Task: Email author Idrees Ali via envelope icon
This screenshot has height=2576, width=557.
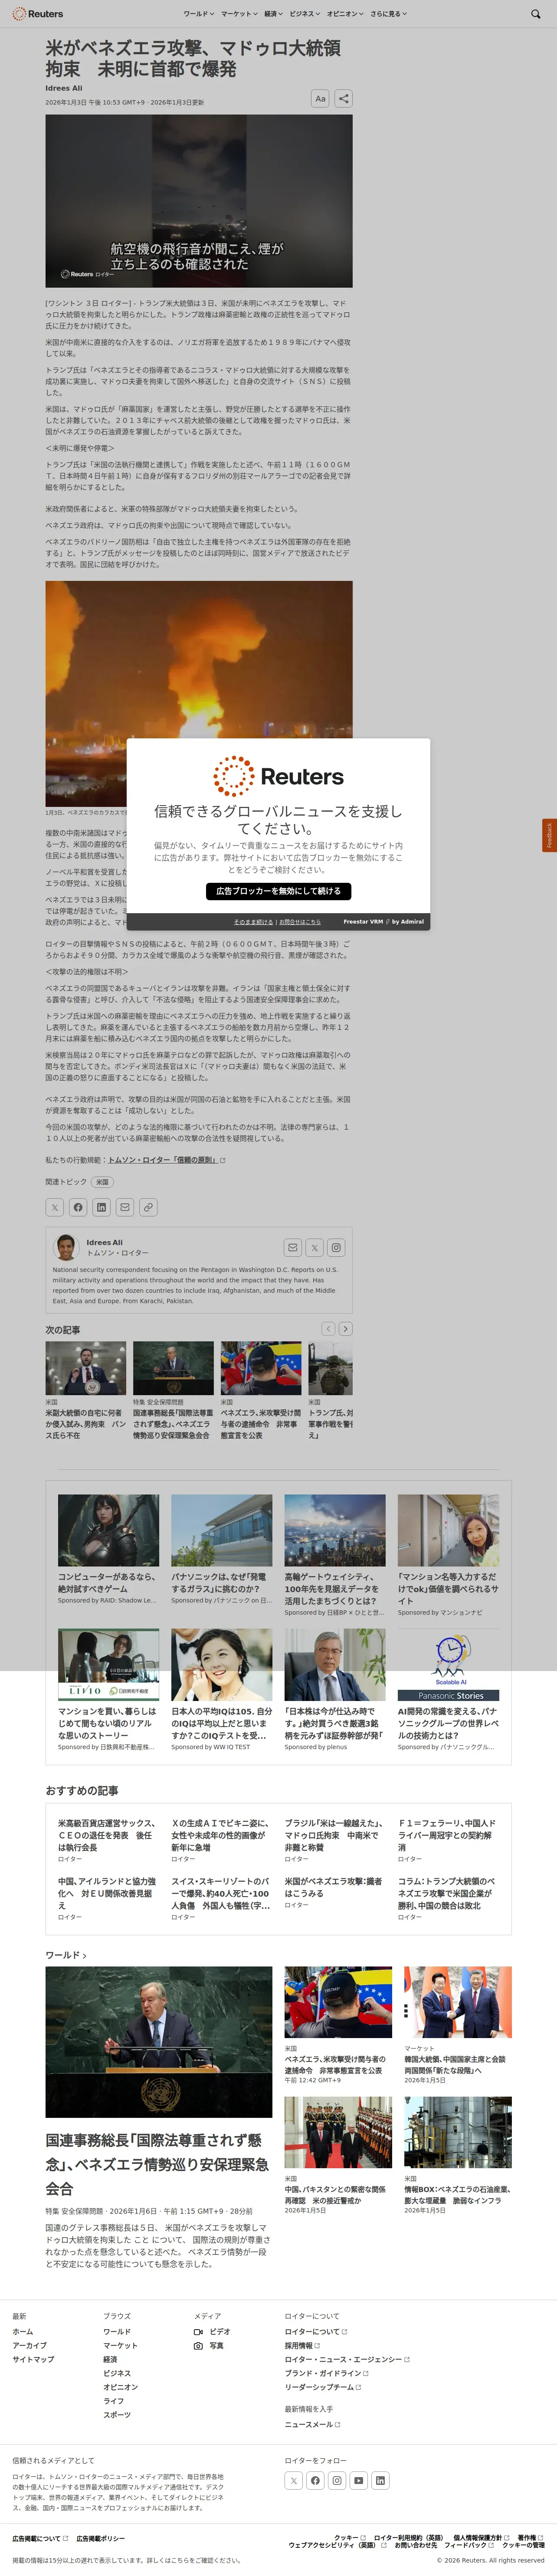Action: (292, 1247)
